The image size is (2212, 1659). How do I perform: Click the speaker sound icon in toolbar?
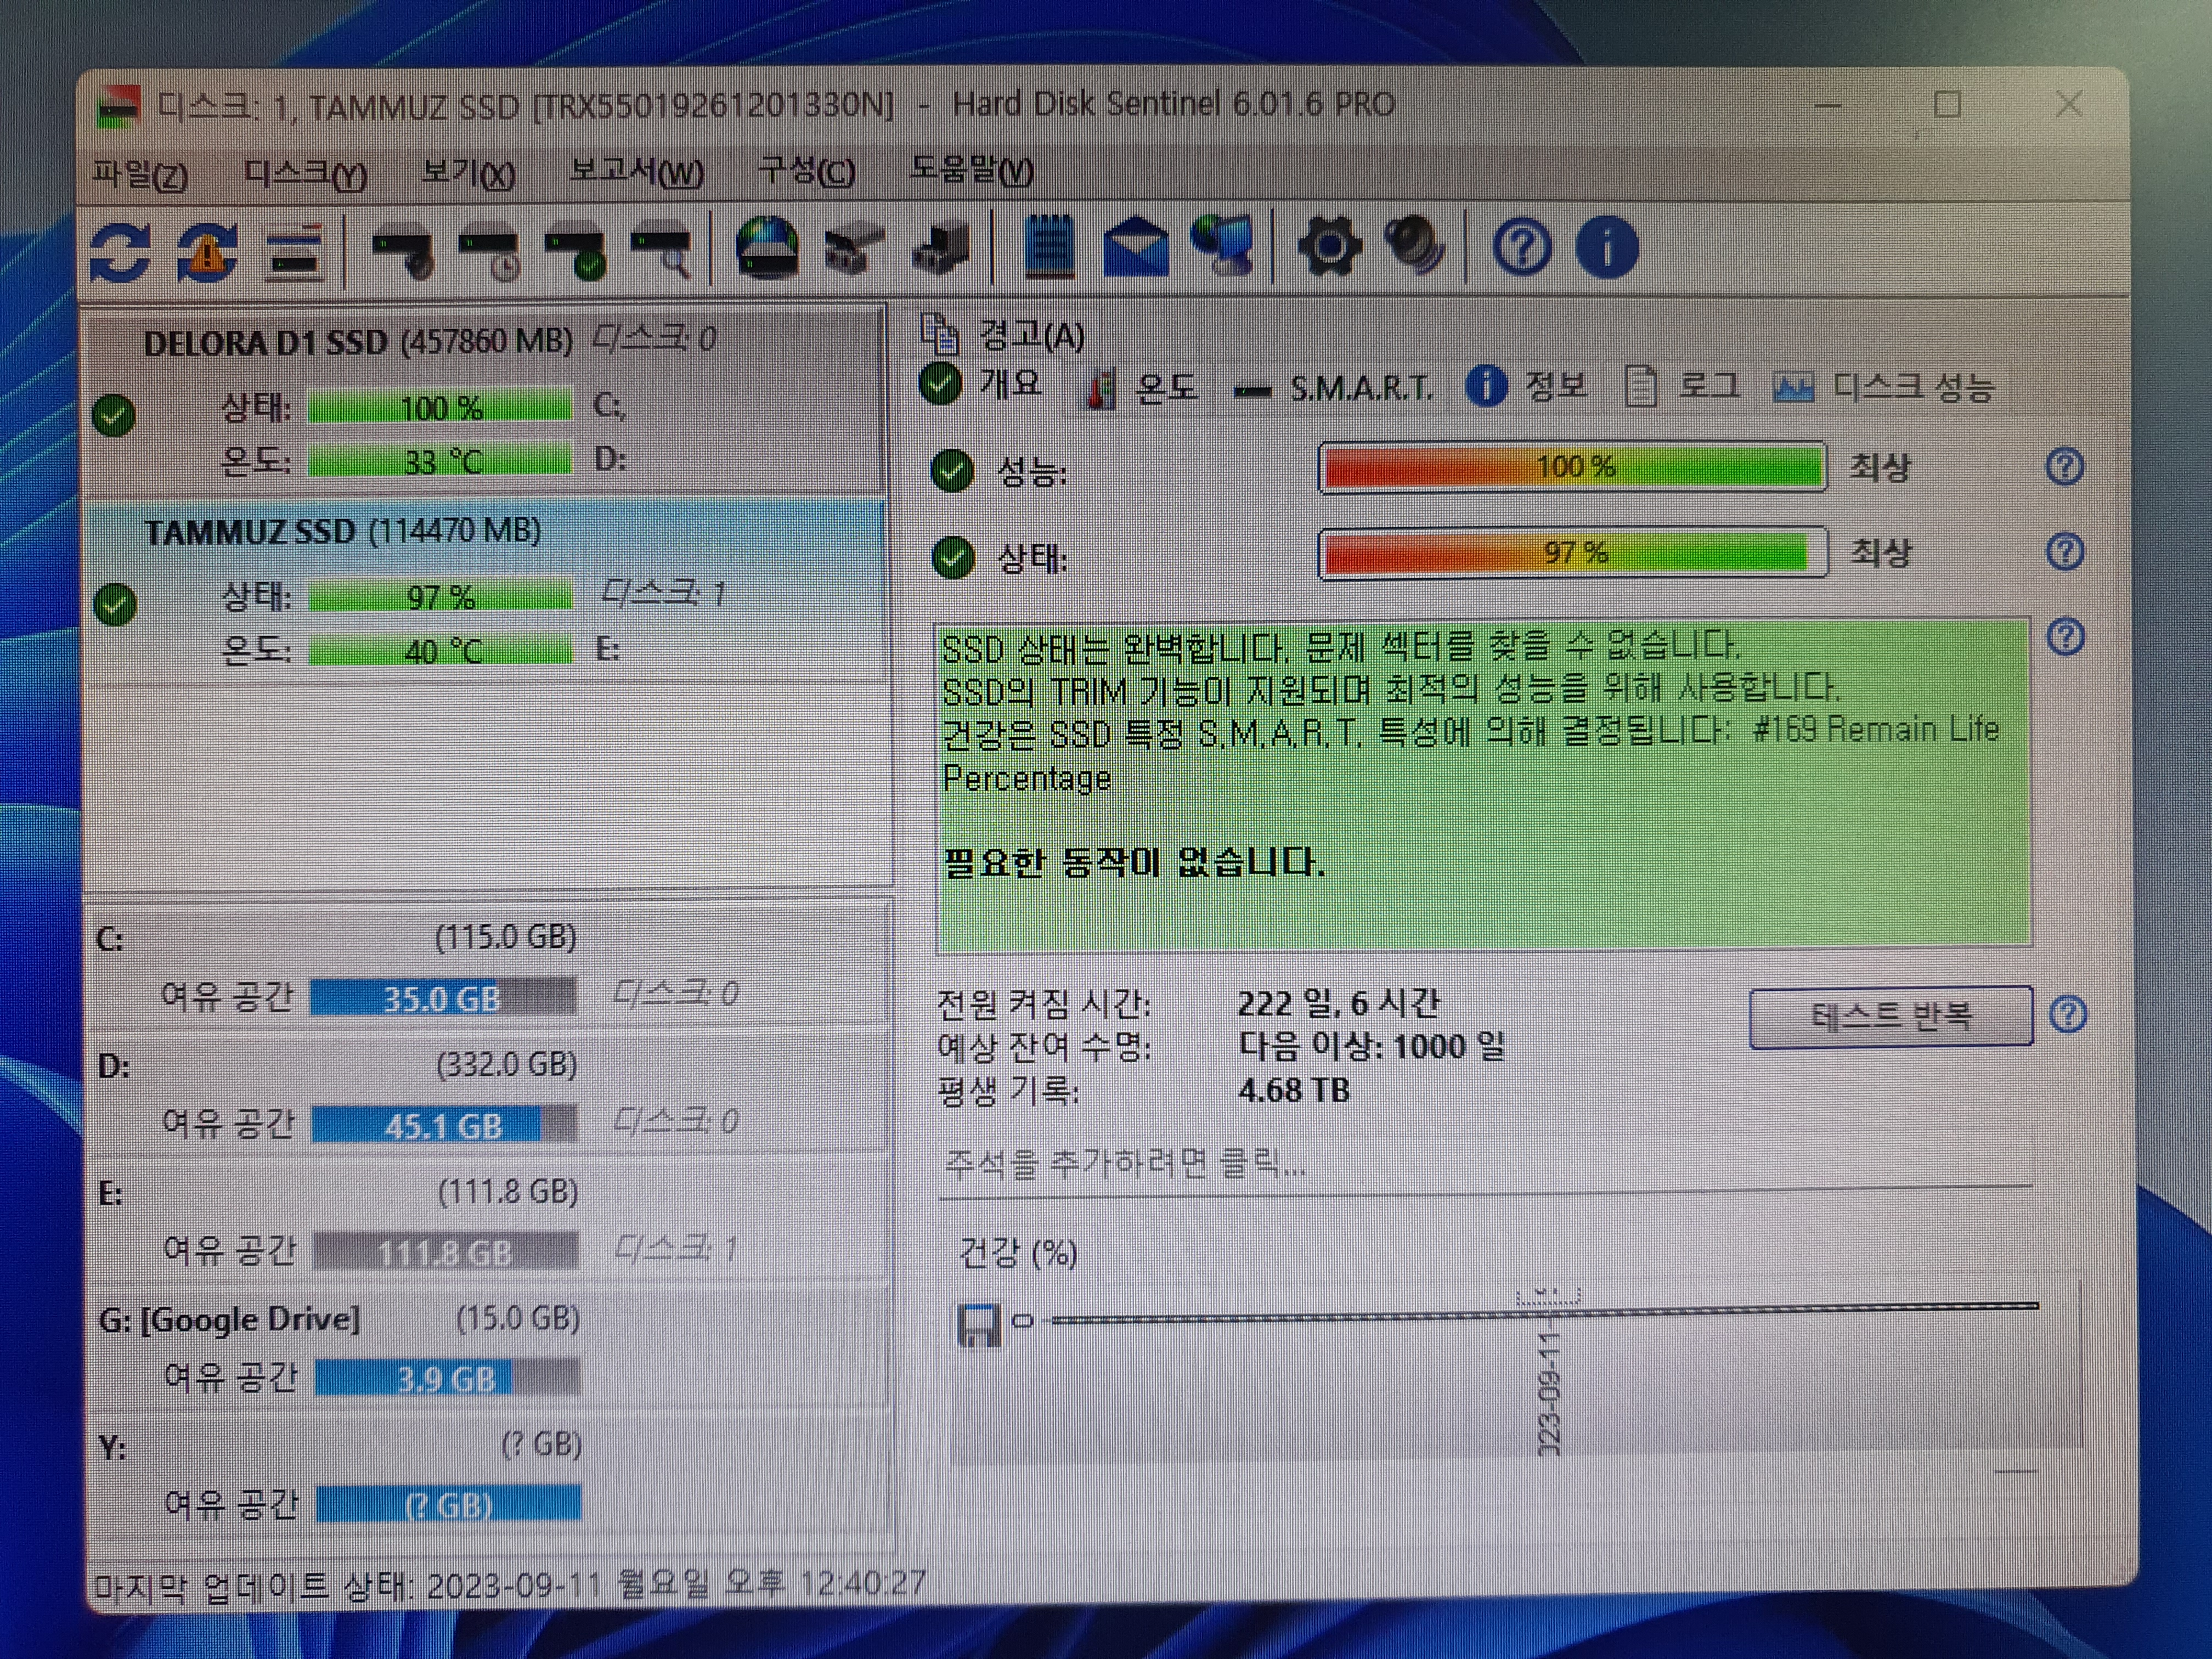pos(1414,245)
